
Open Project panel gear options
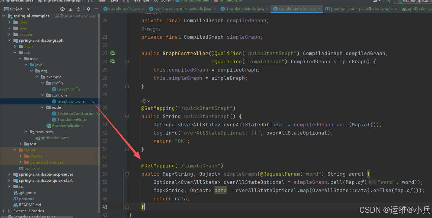[89, 9]
